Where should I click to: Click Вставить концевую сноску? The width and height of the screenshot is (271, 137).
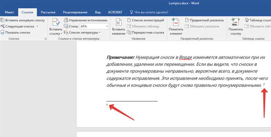[x=25, y=20]
